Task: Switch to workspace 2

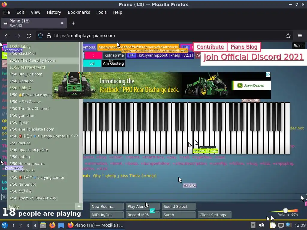Action: tap(21, 226)
